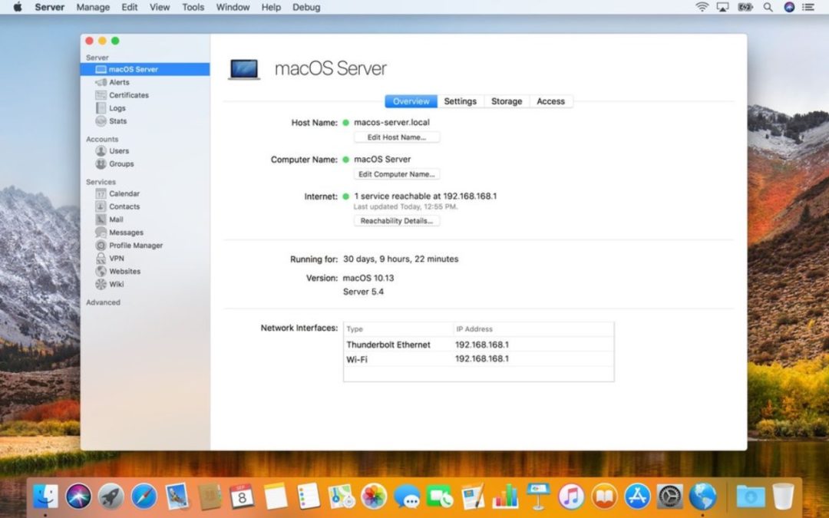The height and width of the screenshot is (518, 829).
Task: Switch to the Settings tab
Action: pos(461,101)
